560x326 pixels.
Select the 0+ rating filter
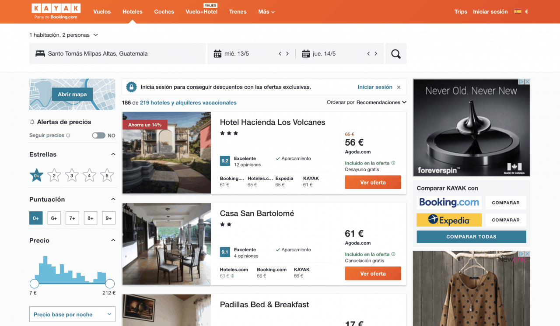click(36, 218)
